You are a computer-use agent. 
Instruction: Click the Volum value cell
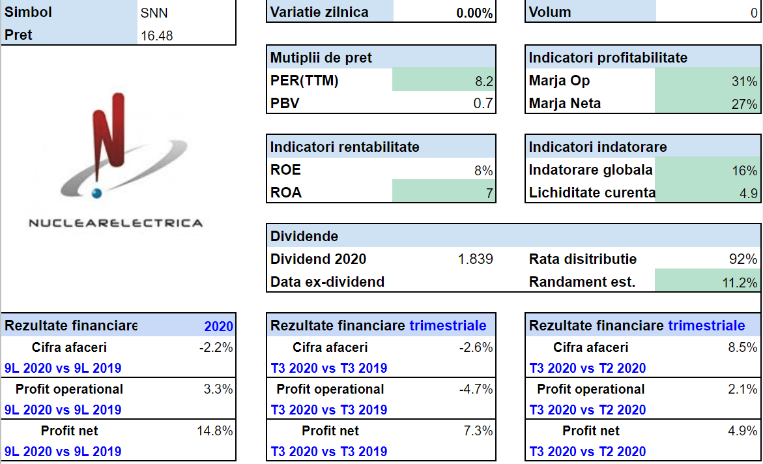point(708,13)
